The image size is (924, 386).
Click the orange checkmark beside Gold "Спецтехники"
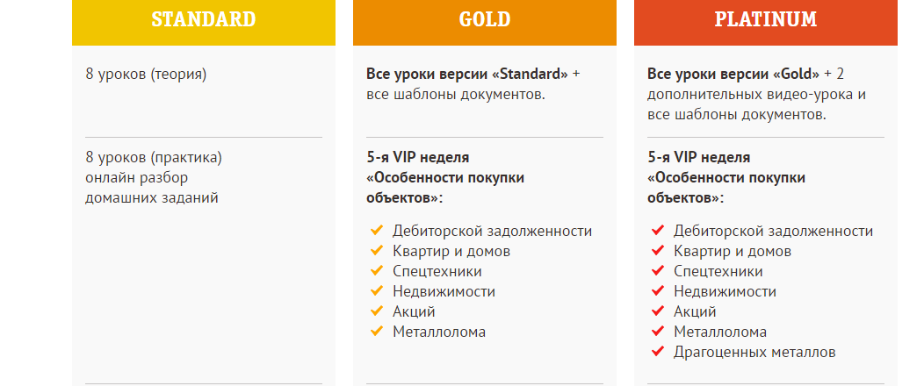378,271
